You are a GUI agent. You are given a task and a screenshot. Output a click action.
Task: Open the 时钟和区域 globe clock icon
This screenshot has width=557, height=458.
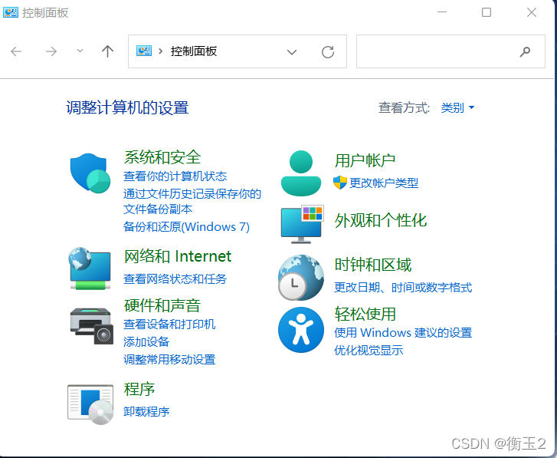[301, 278]
